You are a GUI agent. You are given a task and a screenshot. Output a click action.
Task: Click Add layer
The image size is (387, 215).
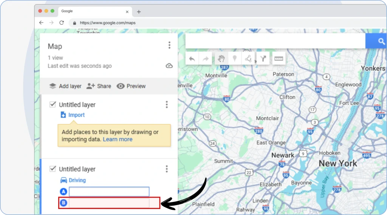tap(65, 86)
